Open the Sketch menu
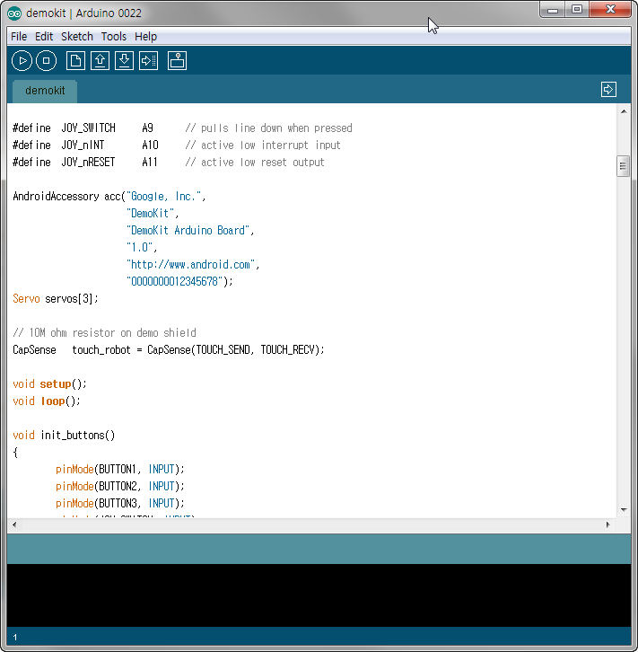This screenshot has height=652, width=638. (77, 37)
